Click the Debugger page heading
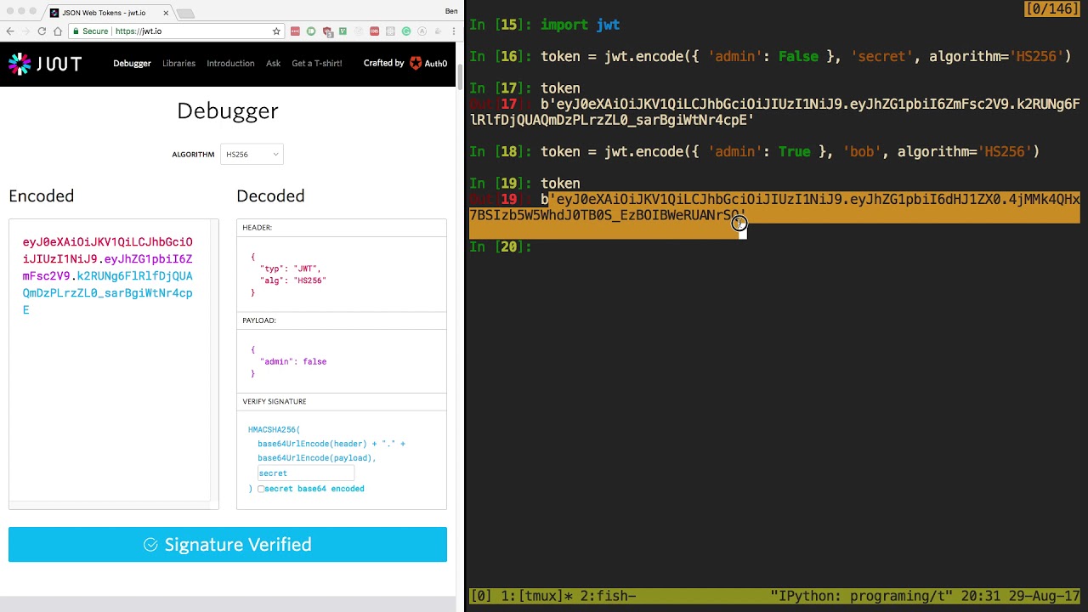Screen dimensions: 1088x612 228,110
